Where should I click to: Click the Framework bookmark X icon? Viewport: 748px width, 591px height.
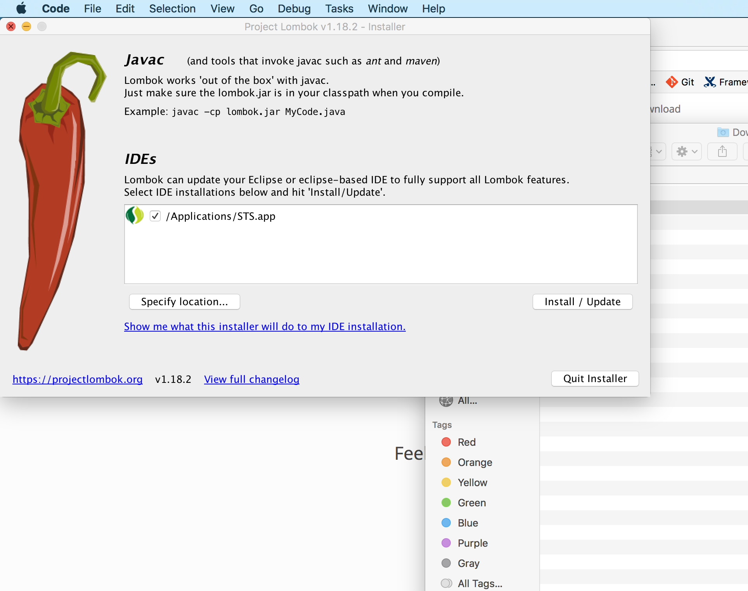click(710, 82)
